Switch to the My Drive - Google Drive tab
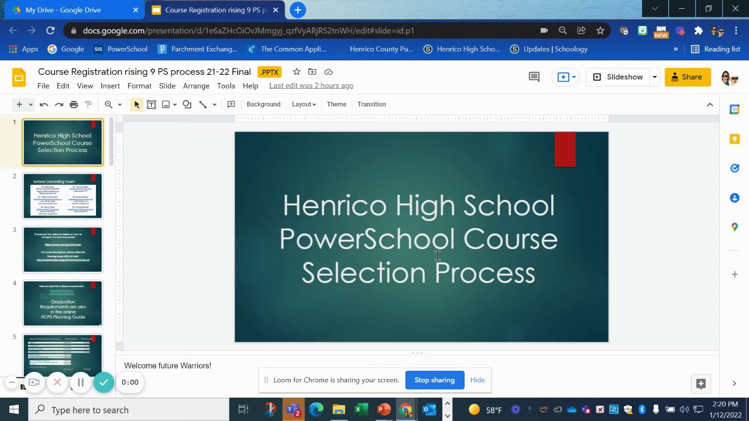 (74, 10)
